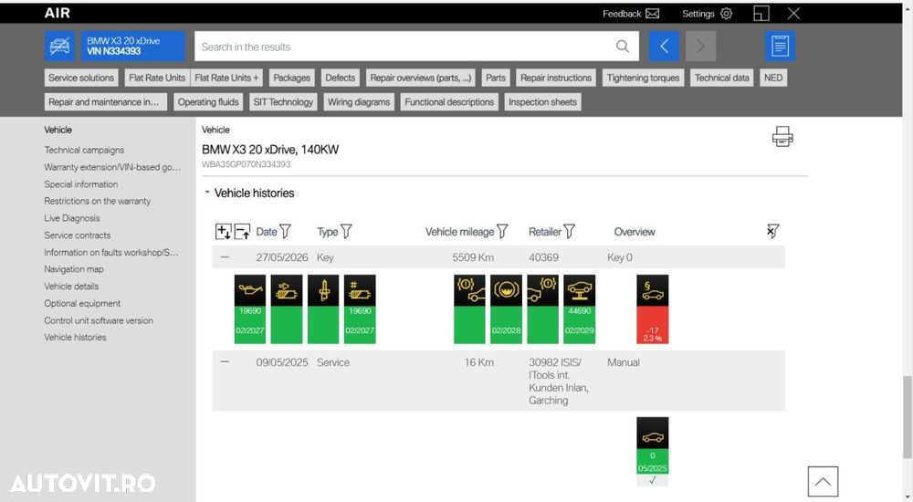This screenshot has height=502, width=913.
Task: Open the vehicle selection car icon
Action: (x=59, y=46)
